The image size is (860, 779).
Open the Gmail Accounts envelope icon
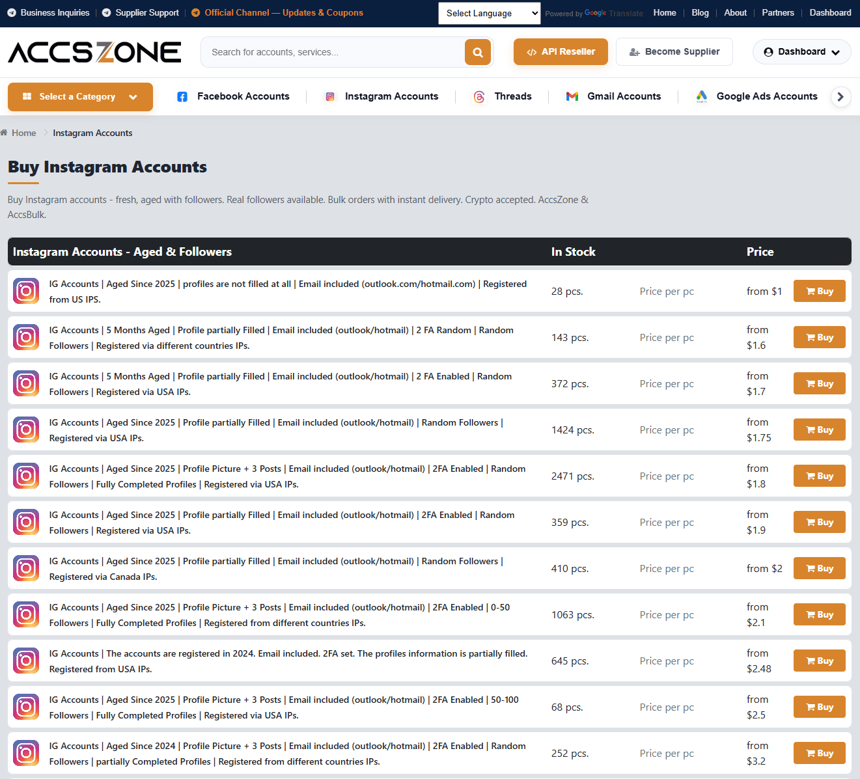572,96
